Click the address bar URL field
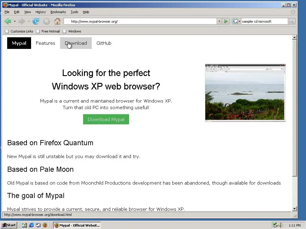 click(x=140, y=21)
